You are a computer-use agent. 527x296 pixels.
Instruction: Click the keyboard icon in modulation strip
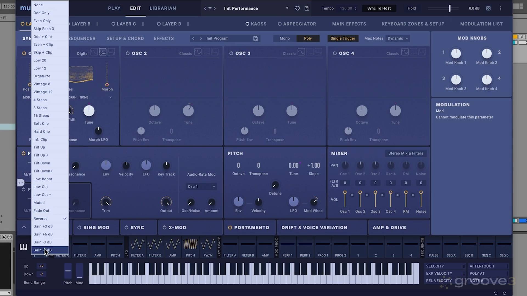23,247
